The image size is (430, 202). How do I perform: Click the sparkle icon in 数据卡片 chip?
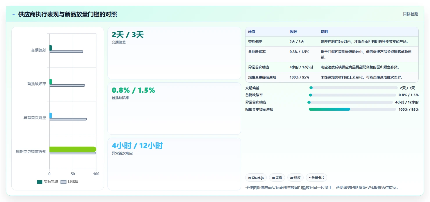click(309, 178)
